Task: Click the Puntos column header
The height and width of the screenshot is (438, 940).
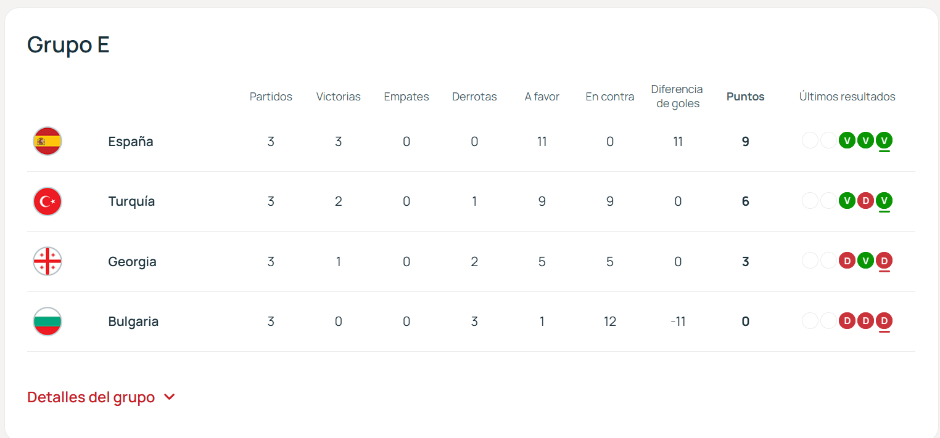Action: coord(745,97)
